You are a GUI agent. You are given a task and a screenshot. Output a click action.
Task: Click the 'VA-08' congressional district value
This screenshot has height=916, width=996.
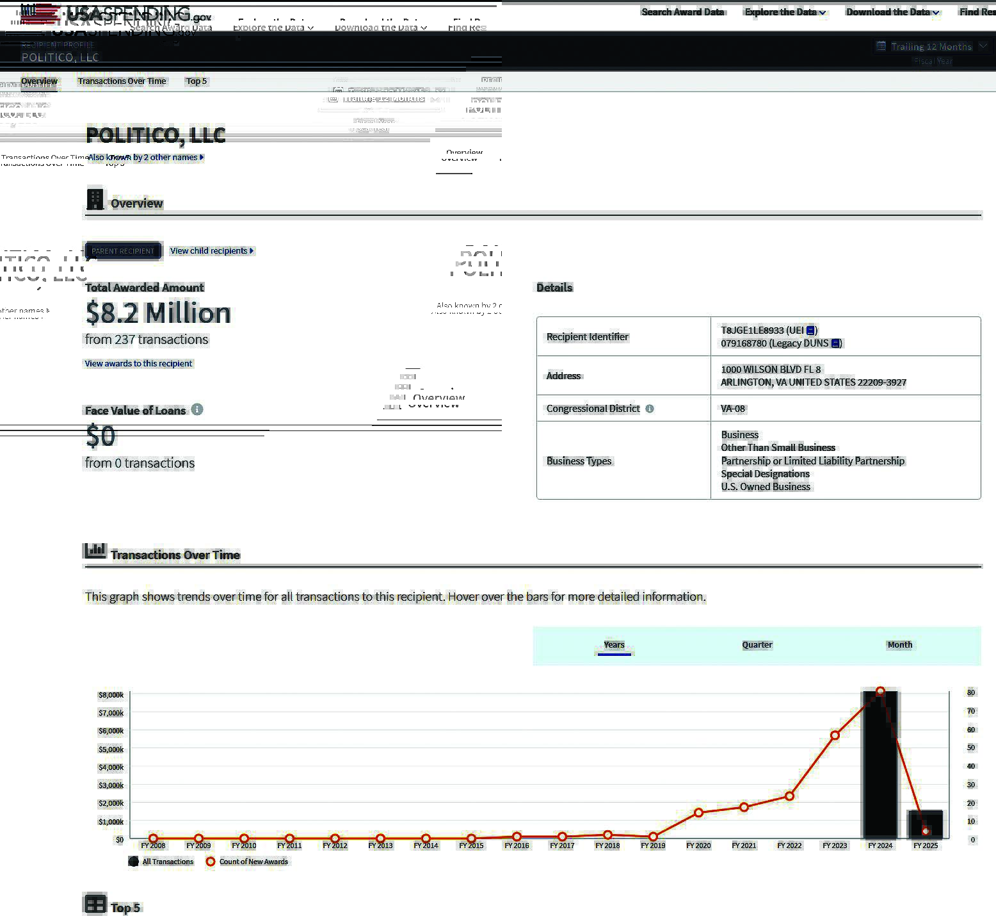pyautogui.click(x=733, y=409)
